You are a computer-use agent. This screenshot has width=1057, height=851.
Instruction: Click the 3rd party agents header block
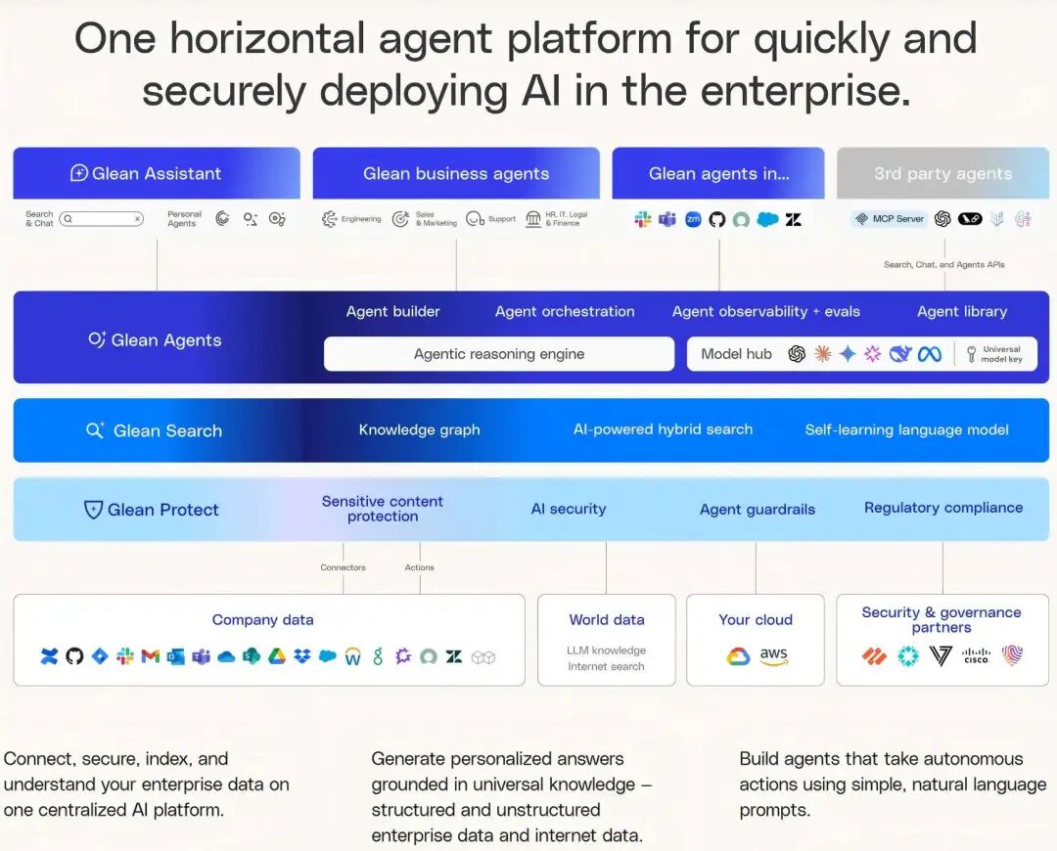[943, 173]
